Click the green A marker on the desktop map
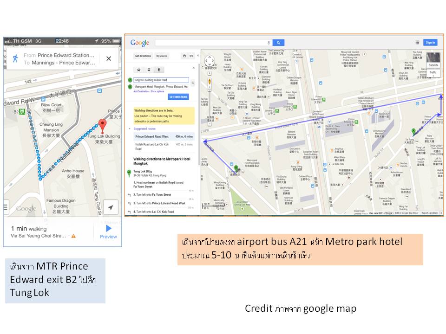The image size is (446, 334). point(413,131)
